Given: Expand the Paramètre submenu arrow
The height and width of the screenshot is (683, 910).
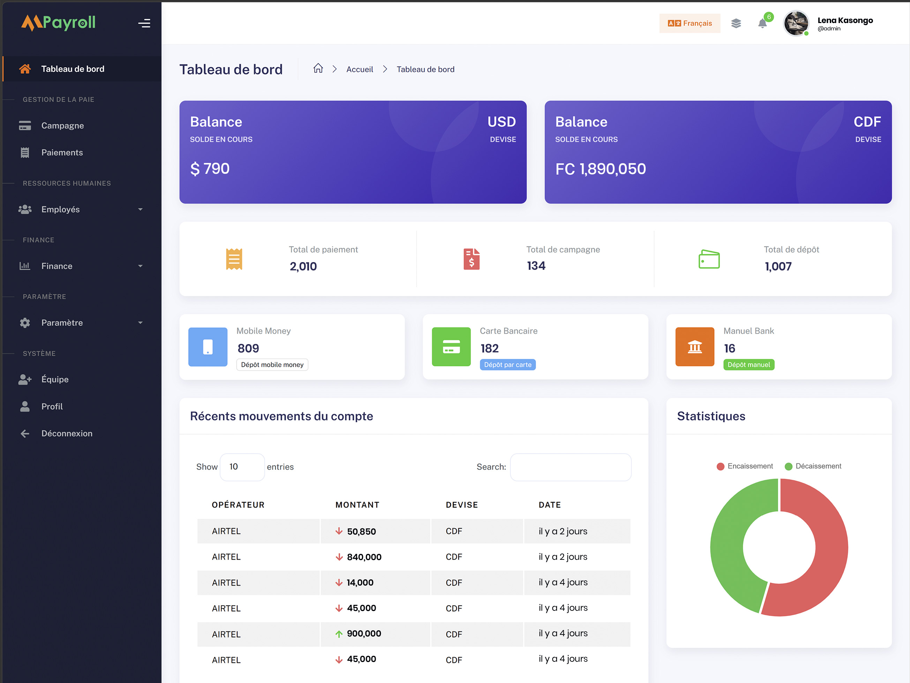Looking at the screenshot, I should click(x=140, y=323).
